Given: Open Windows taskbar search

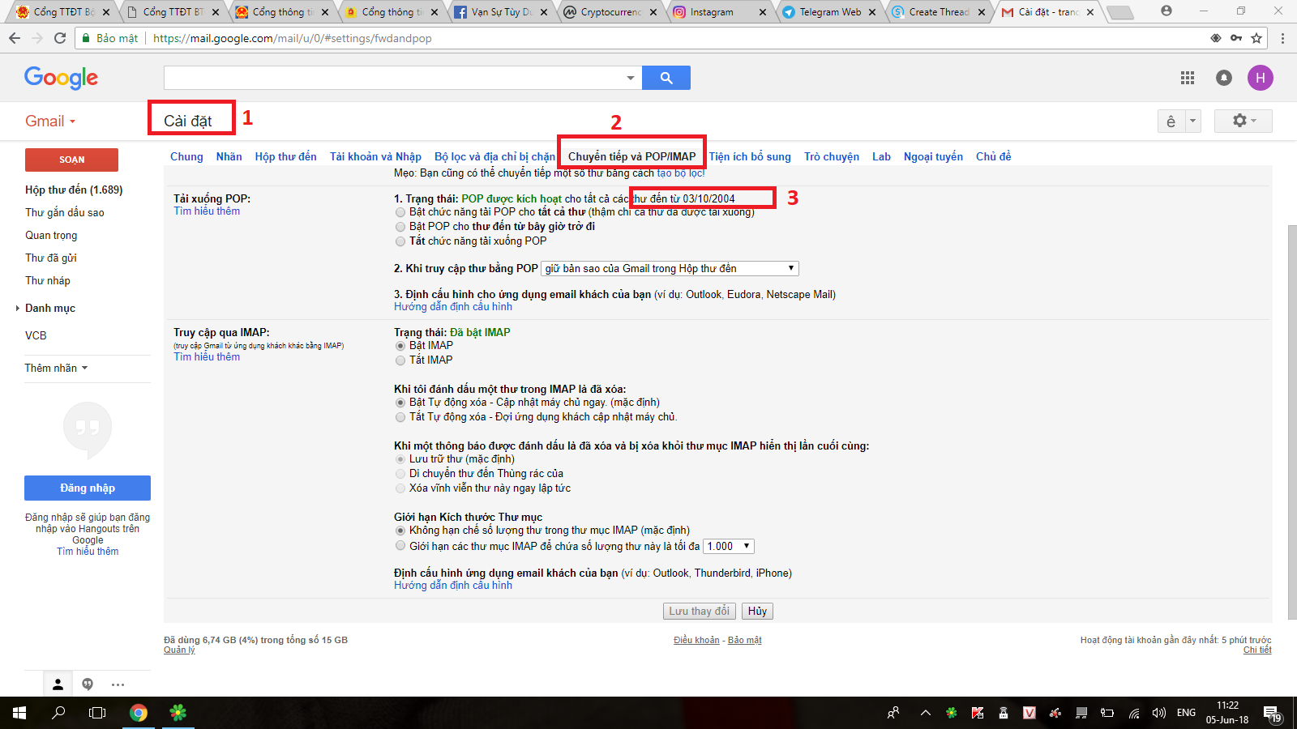Looking at the screenshot, I should (x=58, y=713).
